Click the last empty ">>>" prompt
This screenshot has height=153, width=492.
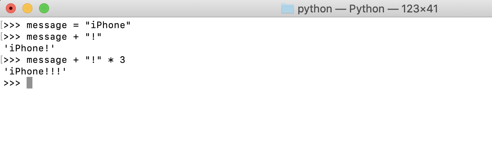tap(12, 83)
